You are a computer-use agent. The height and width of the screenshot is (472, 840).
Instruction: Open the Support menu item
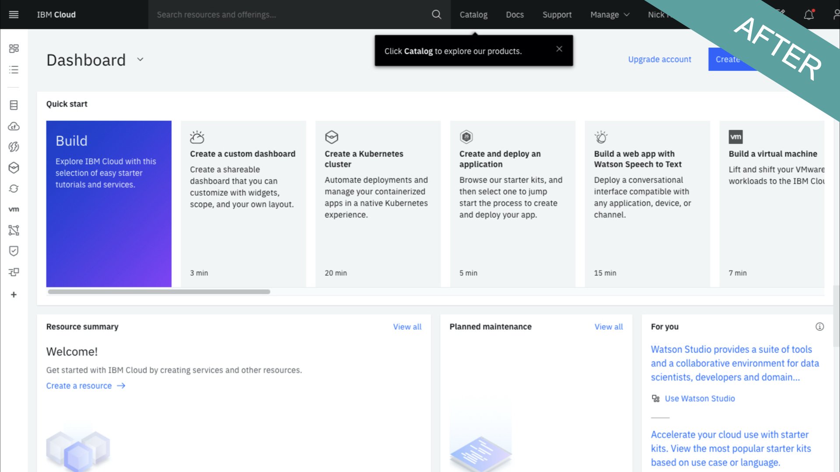point(557,15)
